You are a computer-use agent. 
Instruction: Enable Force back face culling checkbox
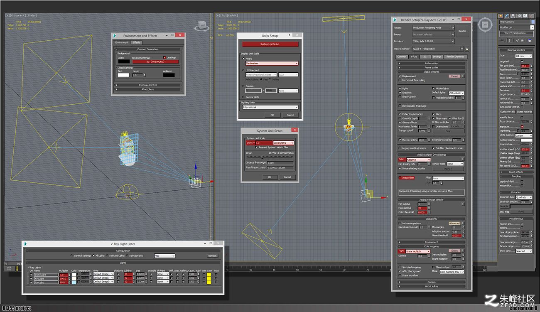point(400,80)
